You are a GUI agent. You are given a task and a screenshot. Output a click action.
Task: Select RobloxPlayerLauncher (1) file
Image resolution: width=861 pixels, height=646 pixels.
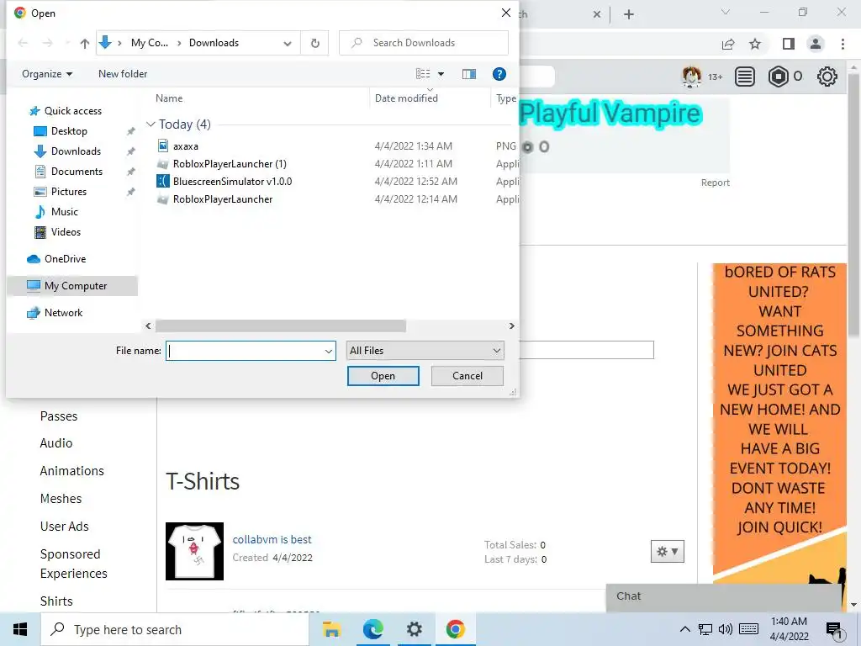click(x=230, y=164)
